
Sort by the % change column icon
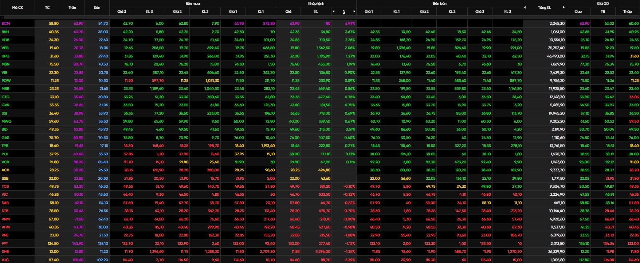coord(344,12)
